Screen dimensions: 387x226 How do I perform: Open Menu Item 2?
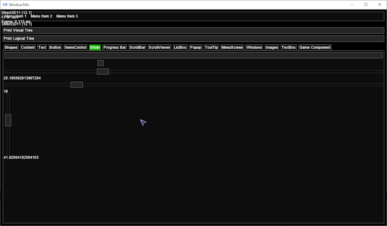pos(41,16)
